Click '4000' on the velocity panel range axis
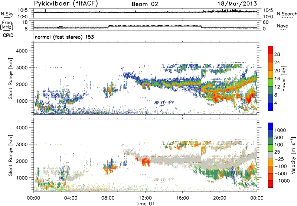 pos(22,128)
